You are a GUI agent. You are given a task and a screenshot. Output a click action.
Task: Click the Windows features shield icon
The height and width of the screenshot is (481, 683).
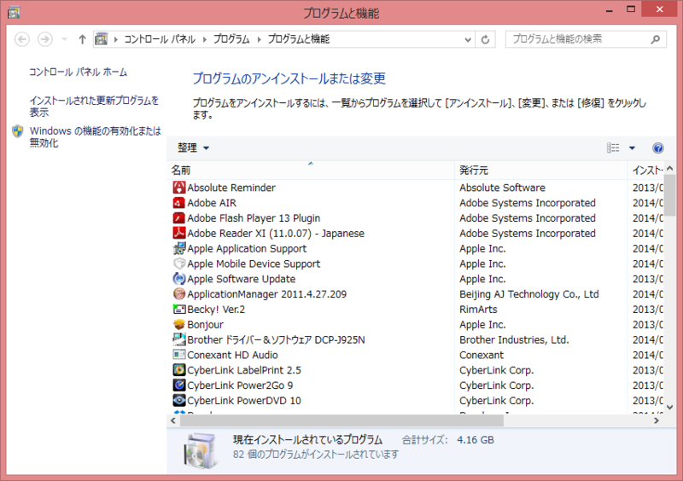[18, 131]
